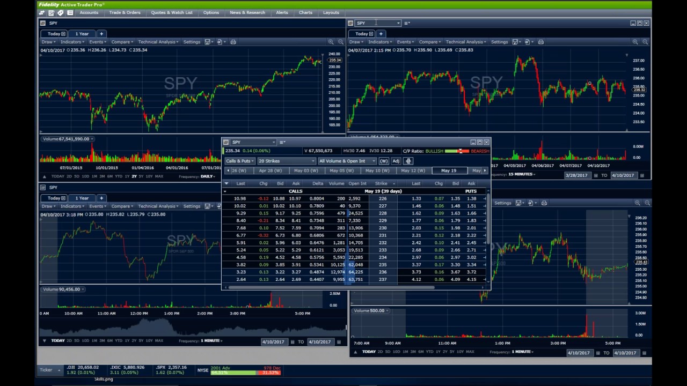Select the Apr 28 (W) expiration tab
The width and height of the screenshot is (687, 386).
click(x=270, y=170)
